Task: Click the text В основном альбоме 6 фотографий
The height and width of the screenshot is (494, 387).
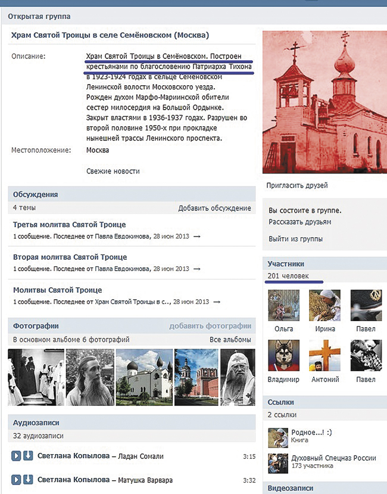Action: [x=71, y=340]
